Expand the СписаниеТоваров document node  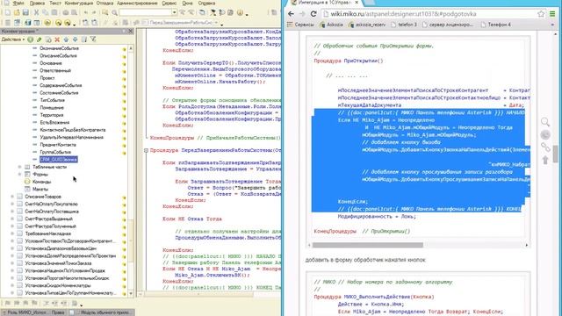[x=12, y=197]
